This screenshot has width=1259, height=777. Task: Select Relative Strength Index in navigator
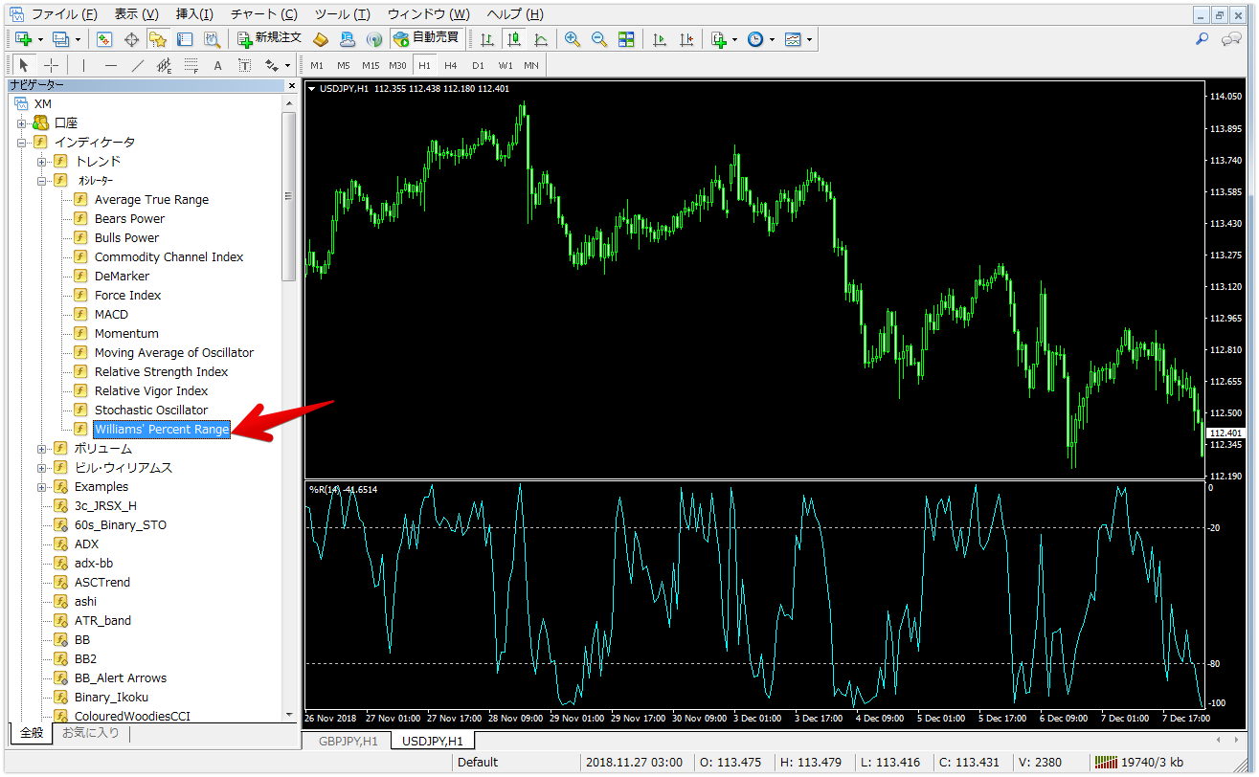point(161,372)
